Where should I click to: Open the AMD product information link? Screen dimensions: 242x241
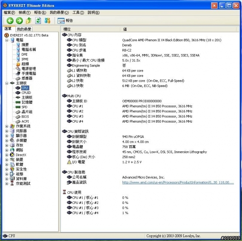178,182
